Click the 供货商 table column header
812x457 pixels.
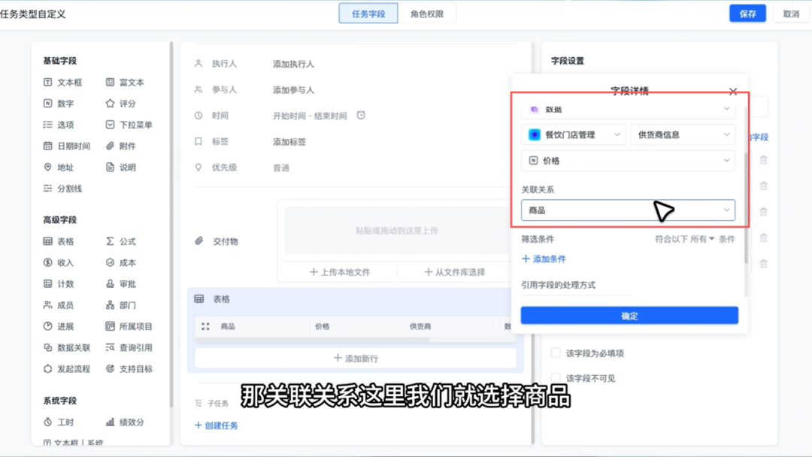(x=420, y=326)
